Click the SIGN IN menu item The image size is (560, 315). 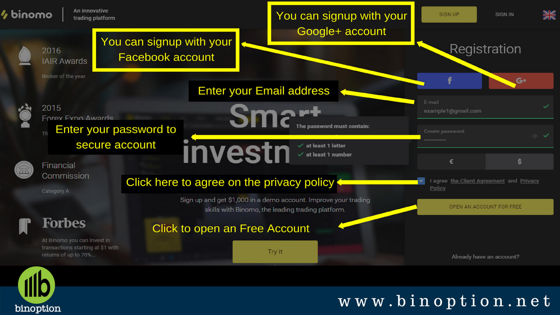coord(504,14)
